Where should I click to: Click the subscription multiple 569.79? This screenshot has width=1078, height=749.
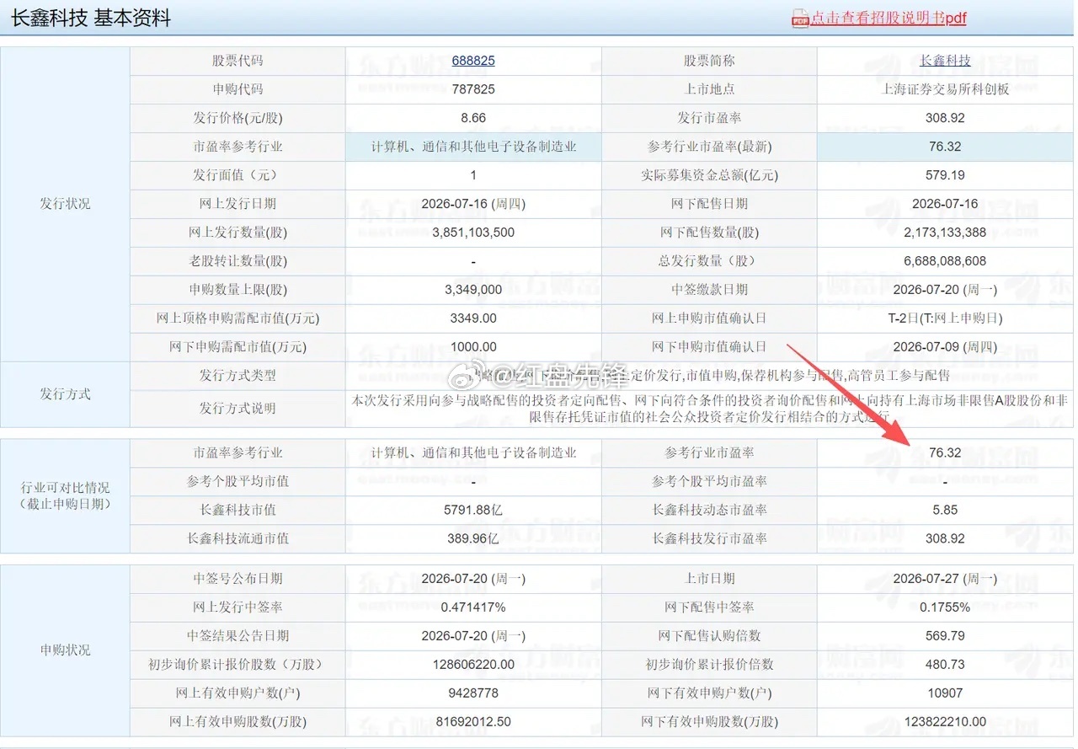[945, 636]
